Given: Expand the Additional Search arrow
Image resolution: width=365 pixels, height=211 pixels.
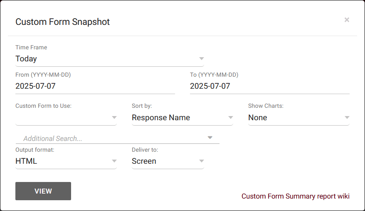Looking at the screenshot, I should tap(210, 138).
